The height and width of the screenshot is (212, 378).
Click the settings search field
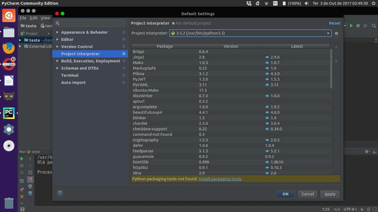click(x=90, y=23)
